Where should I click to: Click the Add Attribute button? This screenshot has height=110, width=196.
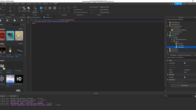click(184, 86)
